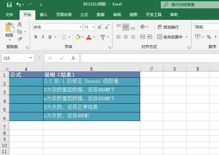Screen dimensions: 219x155
Task: Switch to the 公式 ribbon tab
Action: click(x=84, y=15)
